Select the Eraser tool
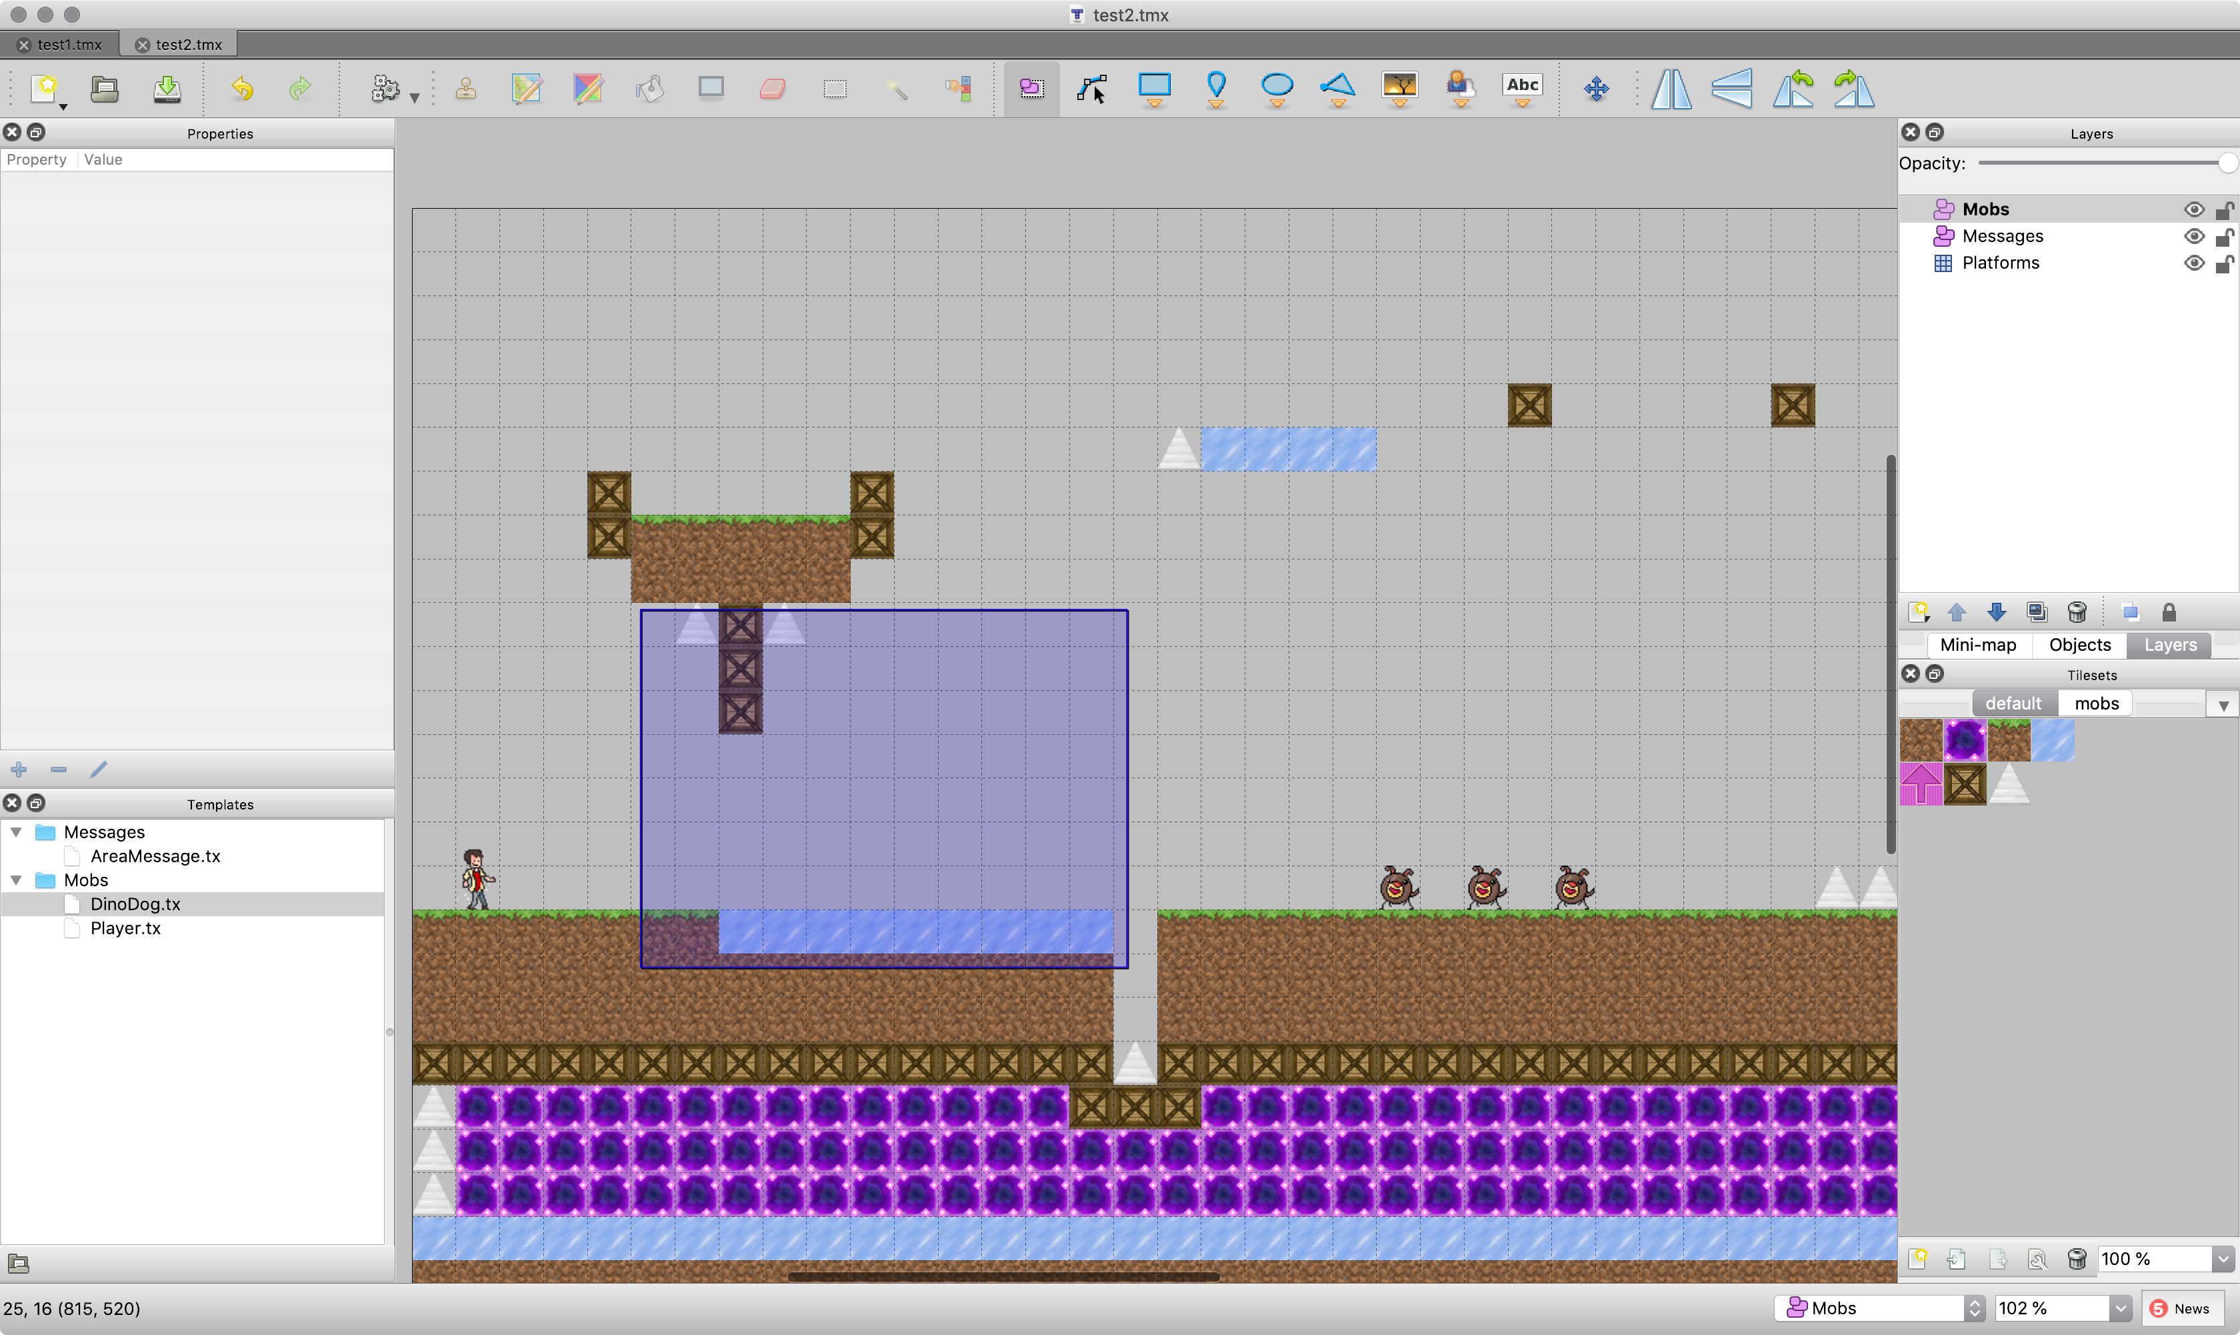The width and height of the screenshot is (2240, 1335). (773, 88)
